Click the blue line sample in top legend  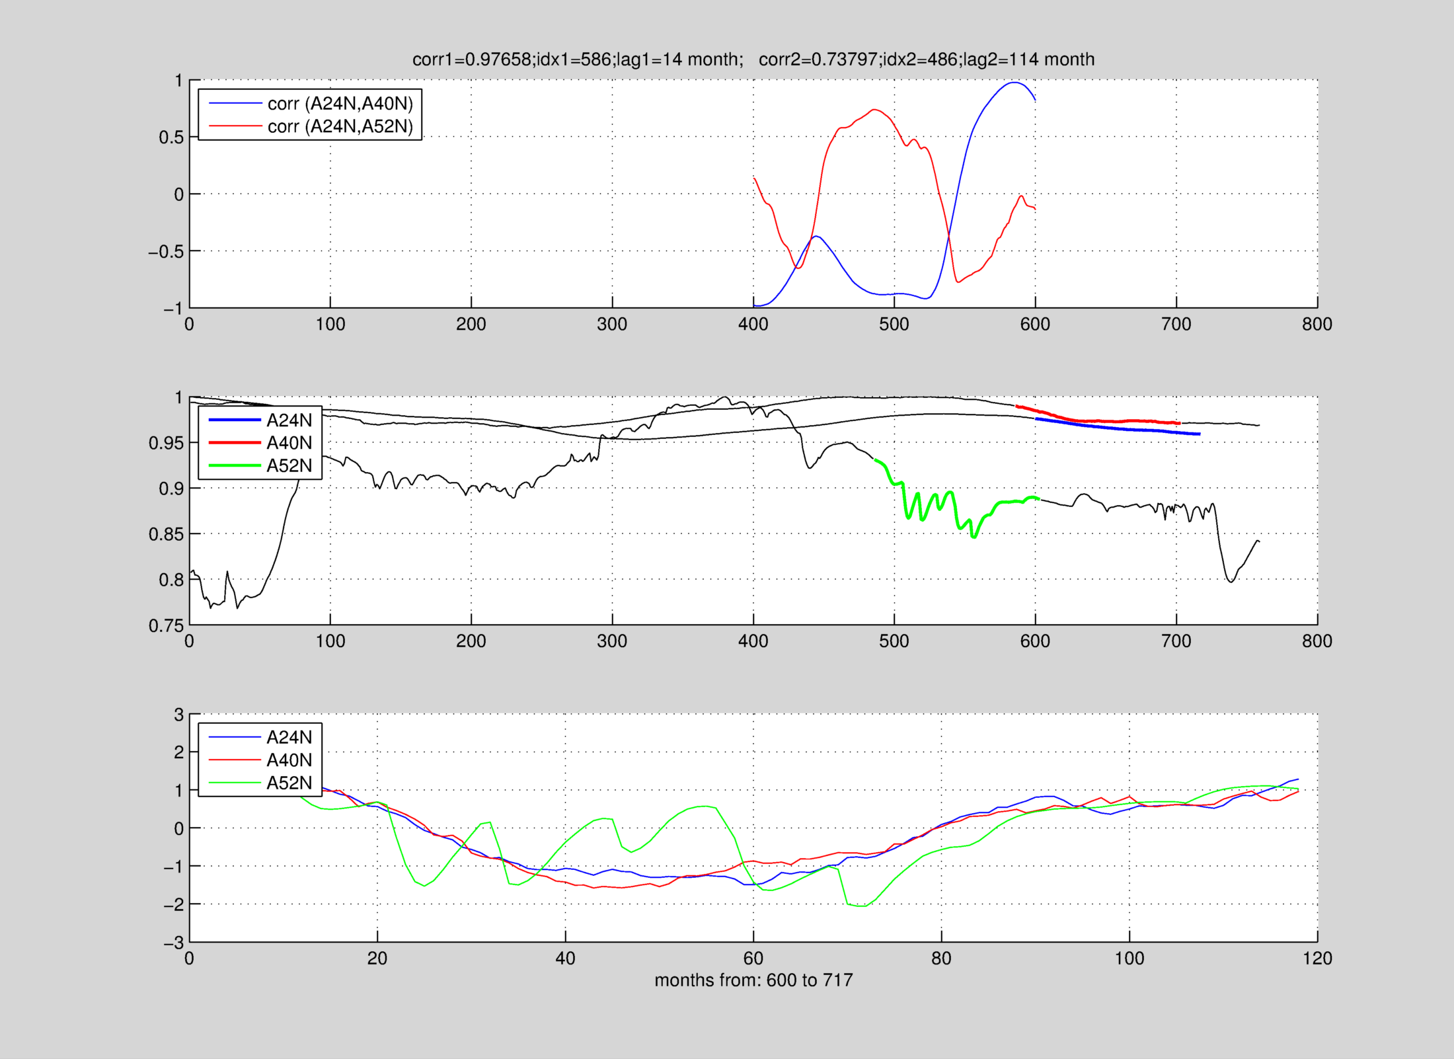235,104
